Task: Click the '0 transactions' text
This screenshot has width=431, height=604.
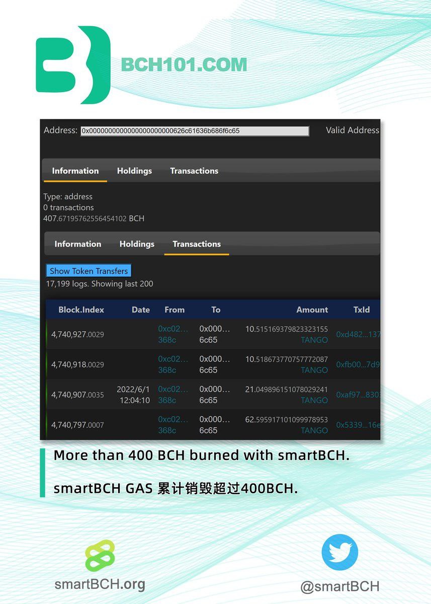Action: coord(68,207)
